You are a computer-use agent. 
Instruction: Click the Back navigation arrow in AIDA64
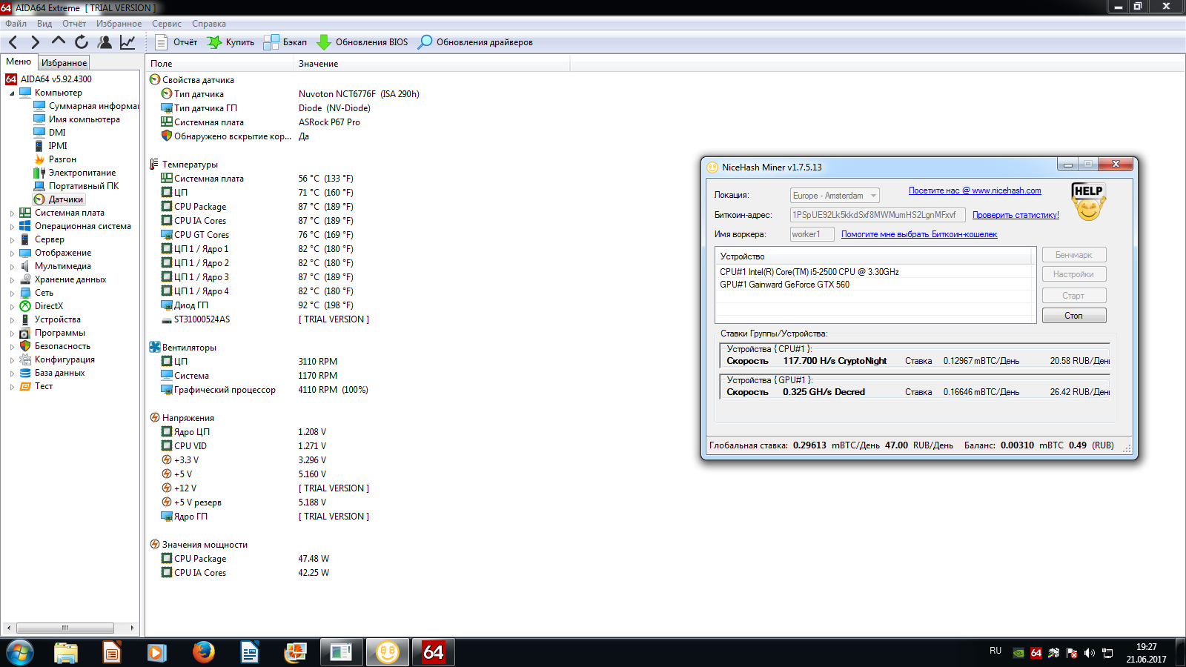[13, 42]
